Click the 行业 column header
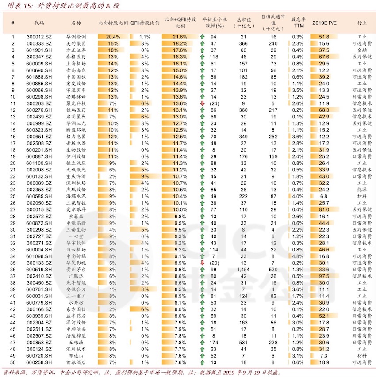376x377 pixels. [x=362, y=23]
